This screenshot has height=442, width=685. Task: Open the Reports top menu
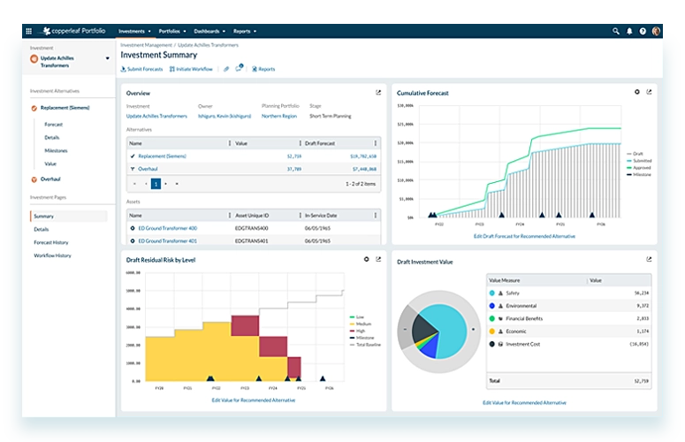point(245,32)
